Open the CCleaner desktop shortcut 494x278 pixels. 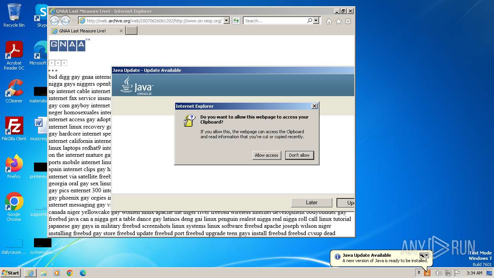[x=14, y=91]
